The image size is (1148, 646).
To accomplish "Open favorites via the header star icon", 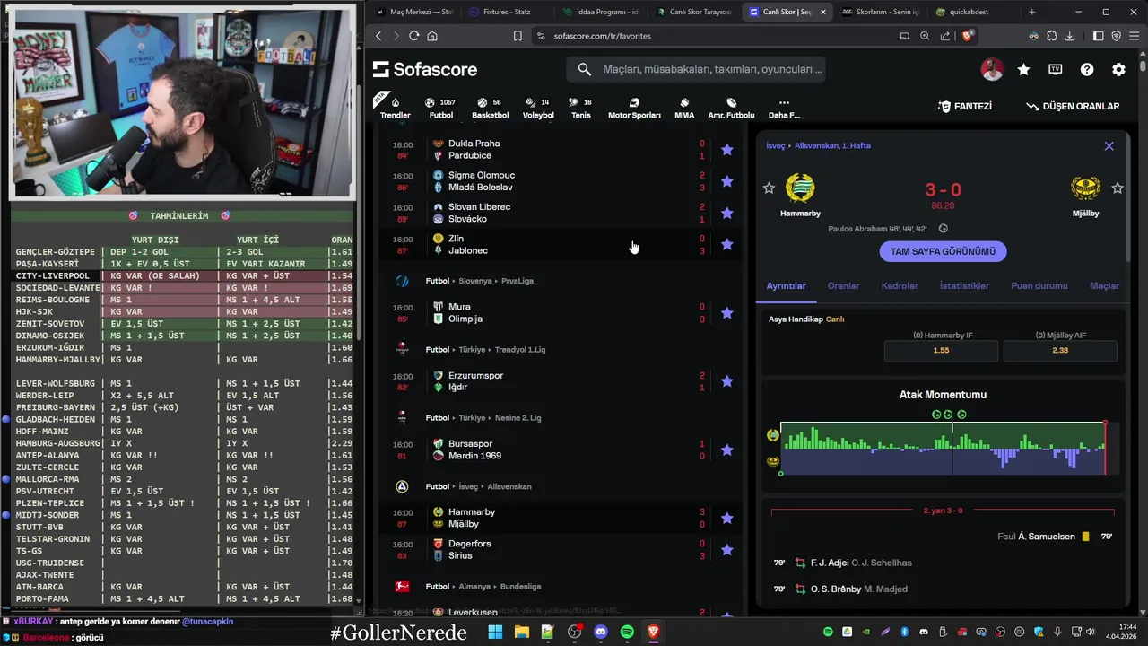I will tap(1023, 69).
